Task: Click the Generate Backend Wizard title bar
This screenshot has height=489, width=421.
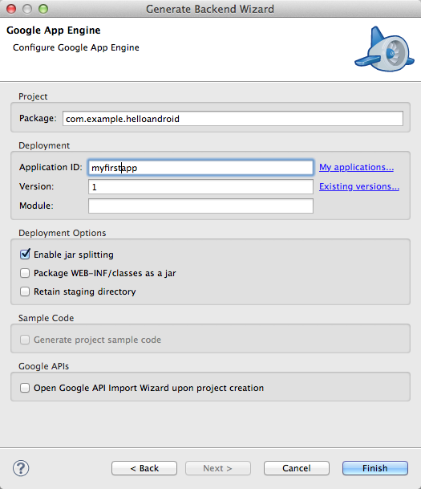Action: (210, 9)
